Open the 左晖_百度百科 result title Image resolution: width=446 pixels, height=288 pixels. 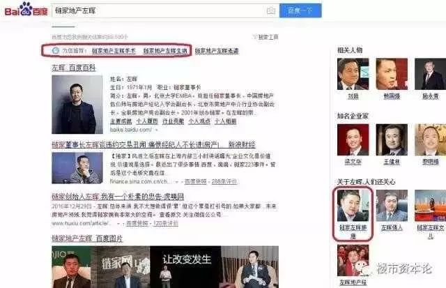[74, 68]
